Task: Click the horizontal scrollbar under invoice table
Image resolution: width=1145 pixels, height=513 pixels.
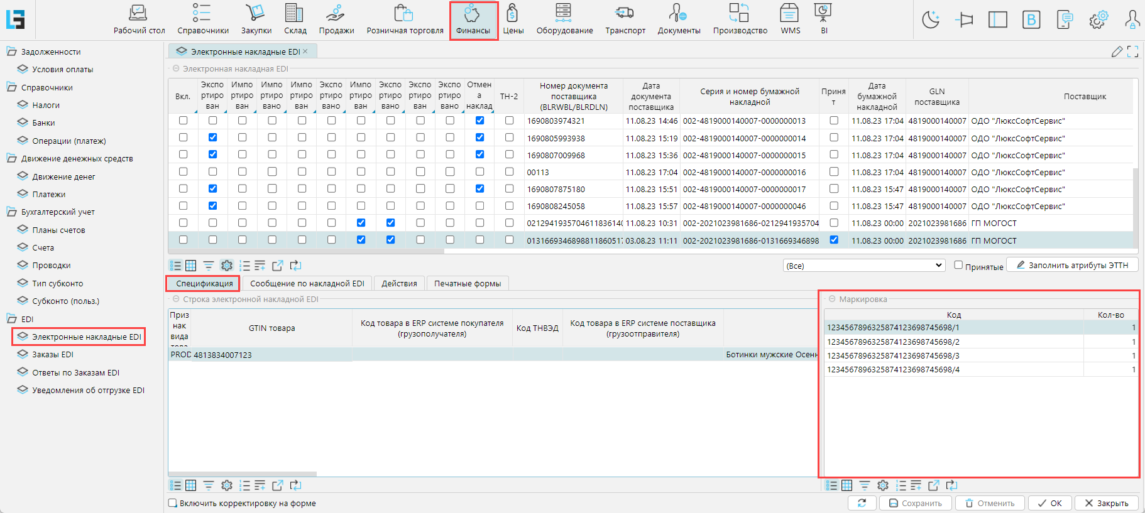Action: coord(306,251)
